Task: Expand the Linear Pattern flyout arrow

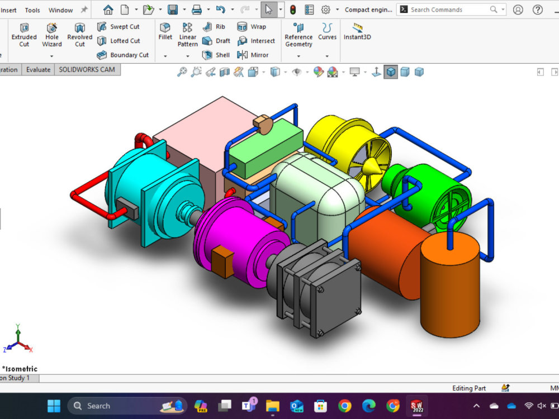Action: tap(187, 56)
